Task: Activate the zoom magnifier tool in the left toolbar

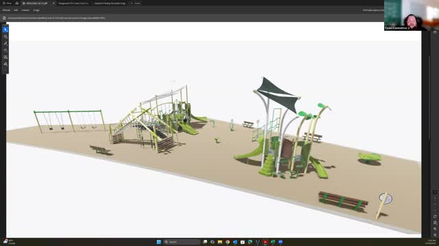Action: [x=5, y=36]
